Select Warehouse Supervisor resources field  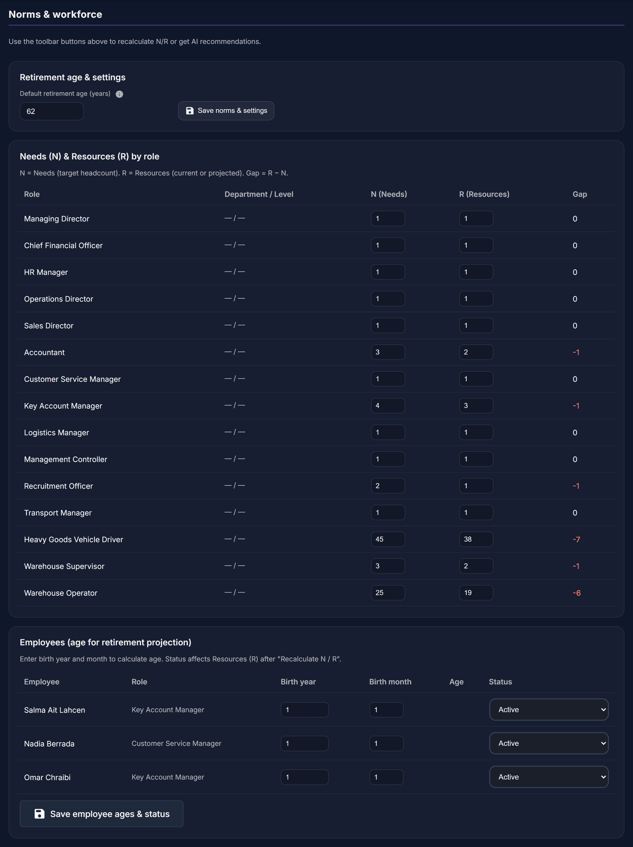tap(476, 566)
